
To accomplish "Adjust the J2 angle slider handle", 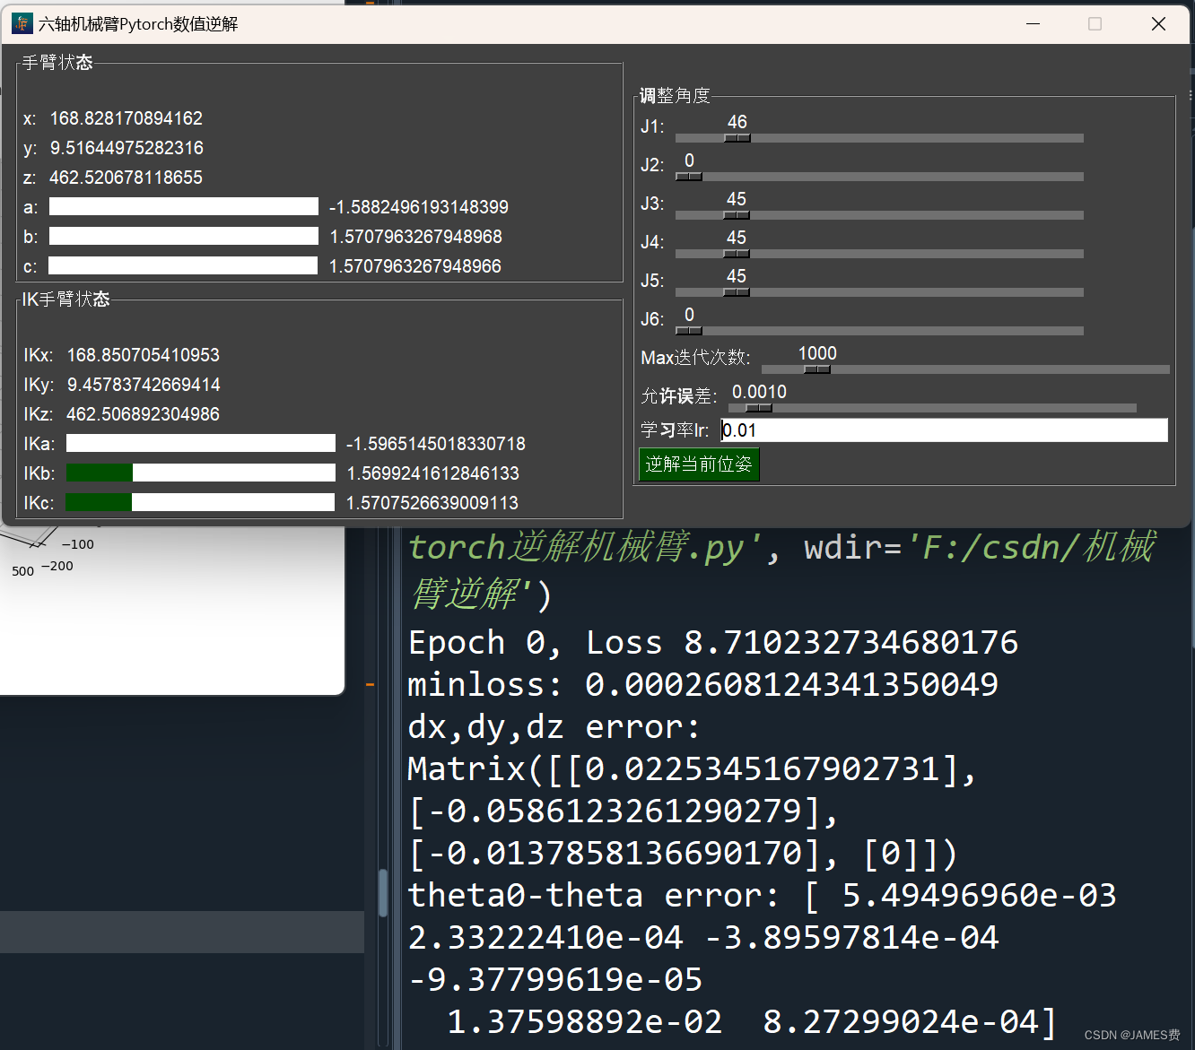I will 689,177.
